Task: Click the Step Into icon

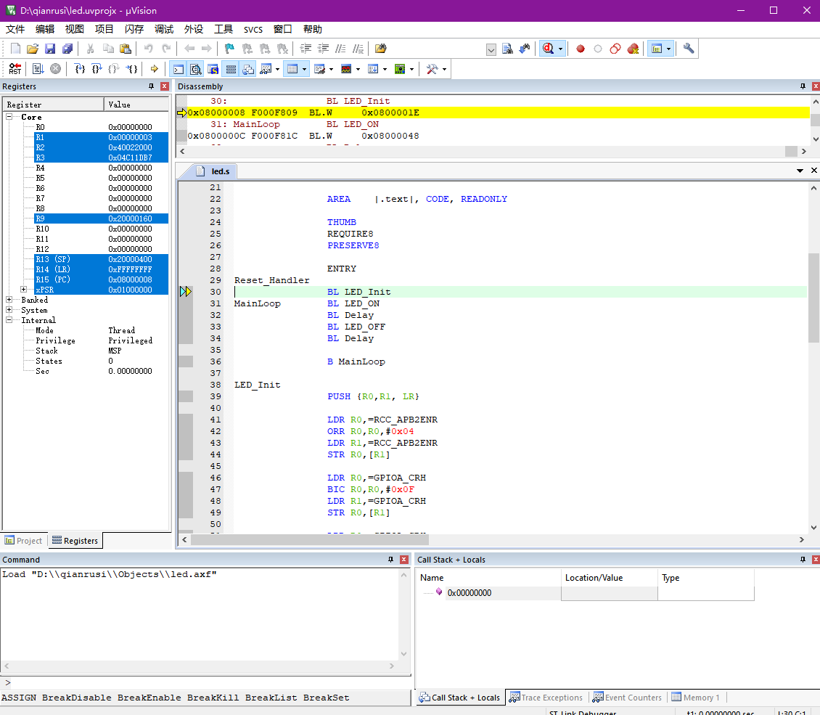Action: (x=80, y=68)
